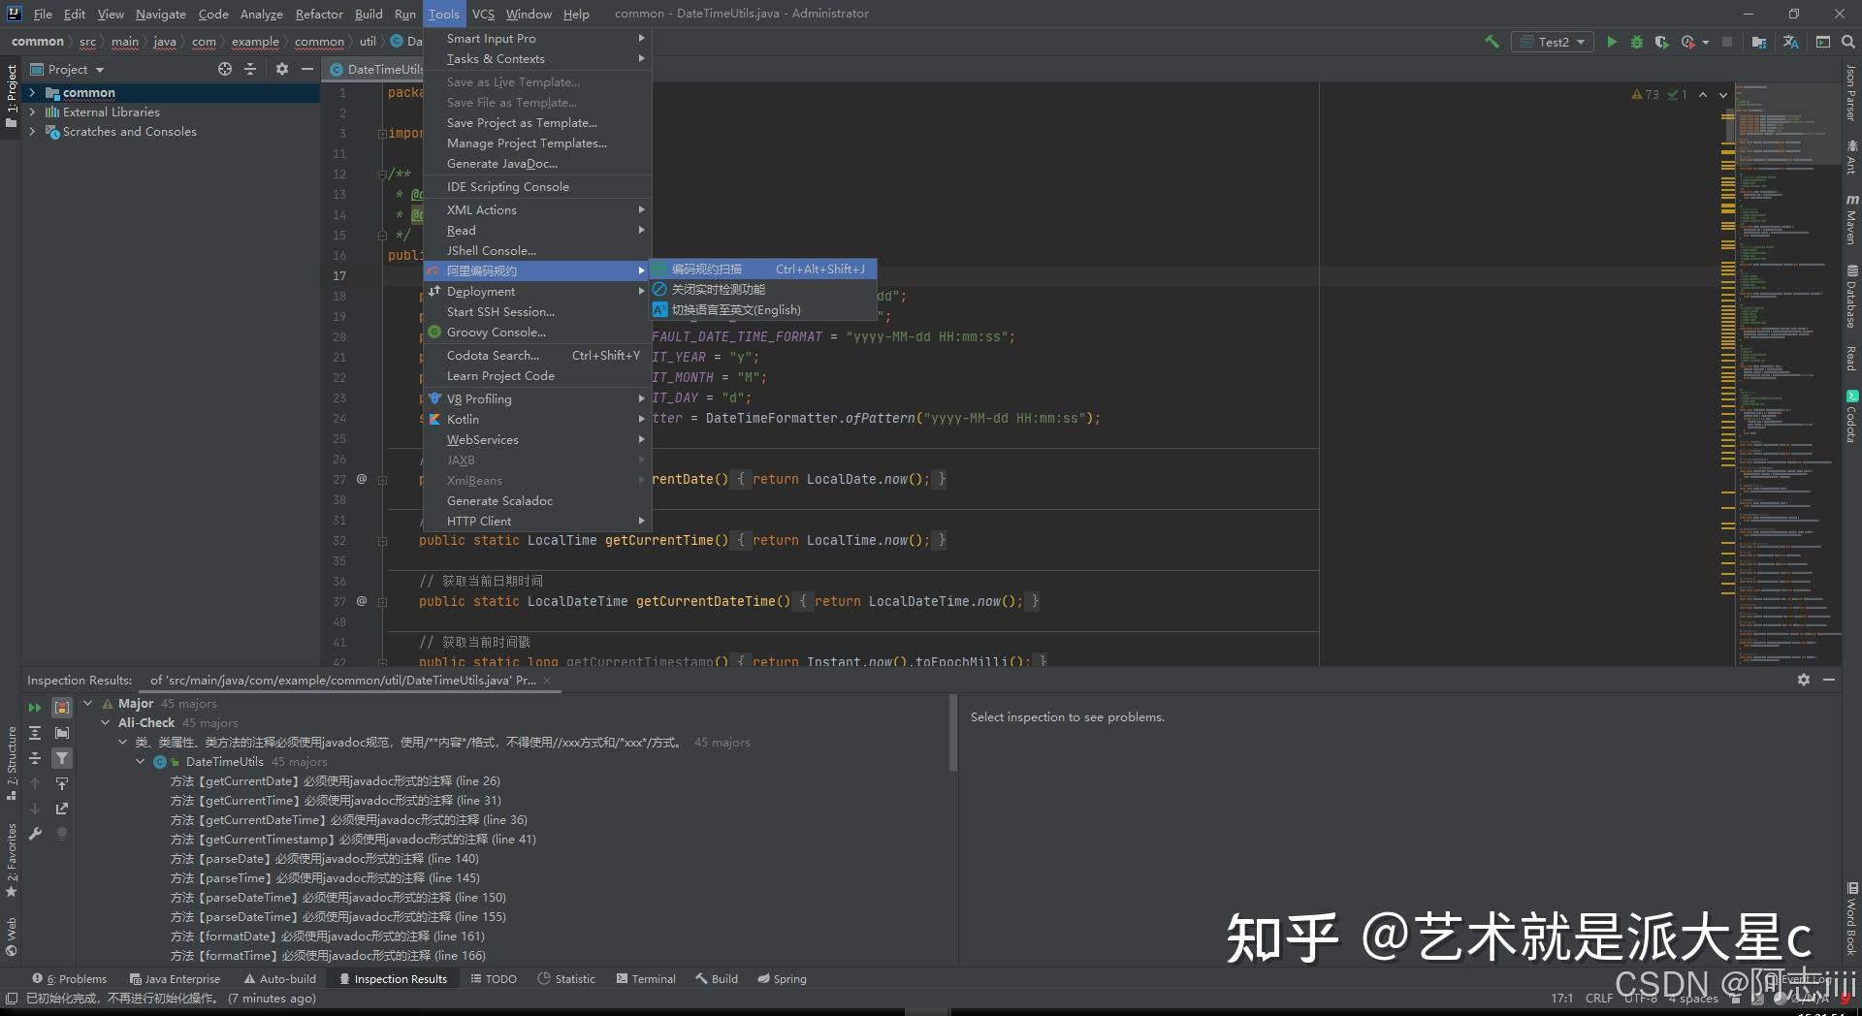Expand the External Libraries tree node
Screen dimensions: 1862x1016
(x=32, y=112)
